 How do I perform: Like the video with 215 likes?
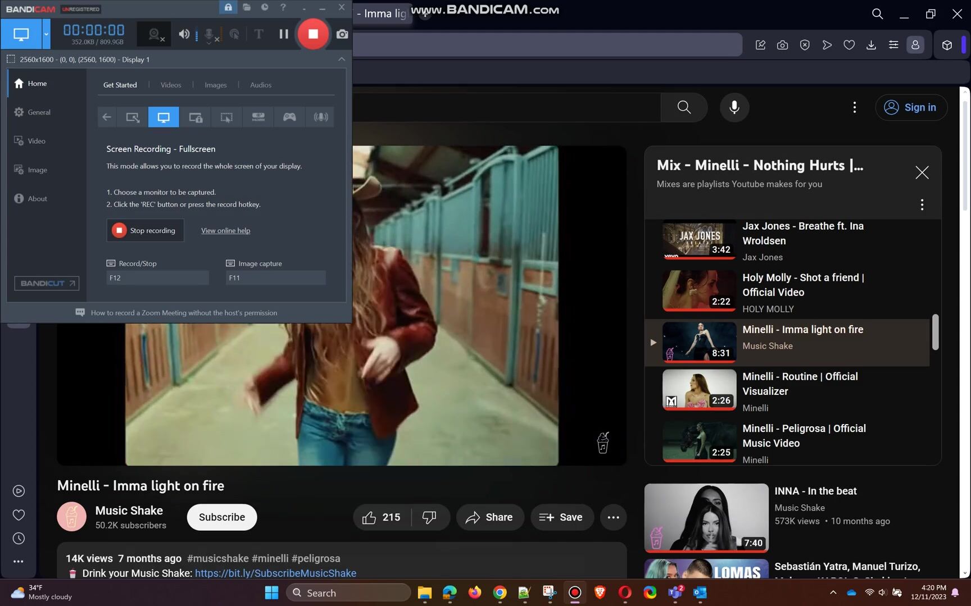pyautogui.click(x=382, y=517)
